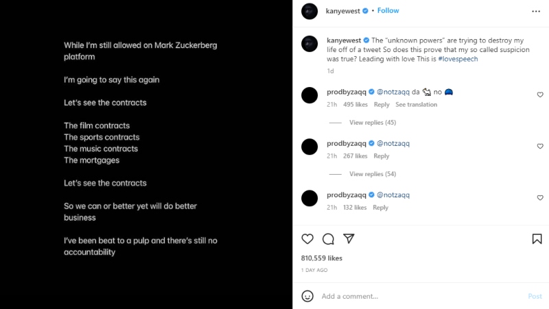This screenshot has height=309, width=549.
Task: Like the post with the heart icon
Action: pos(307,239)
